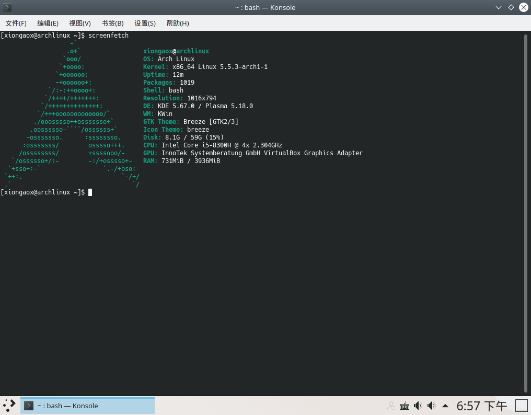The height and width of the screenshot is (415, 531).
Task: Open the 设置(S) menu
Action: tap(145, 23)
